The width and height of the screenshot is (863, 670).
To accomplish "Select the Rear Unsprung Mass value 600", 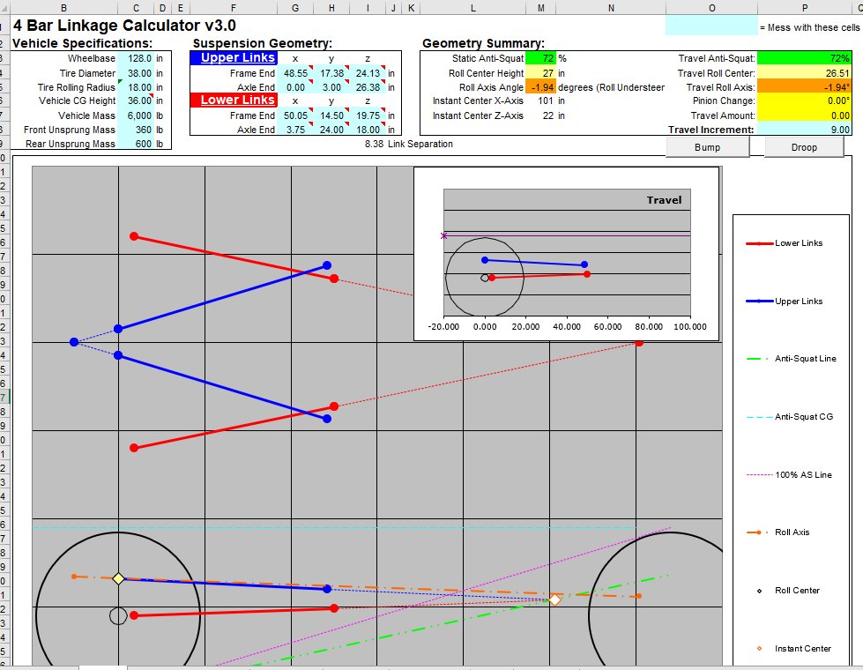I will [136, 144].
